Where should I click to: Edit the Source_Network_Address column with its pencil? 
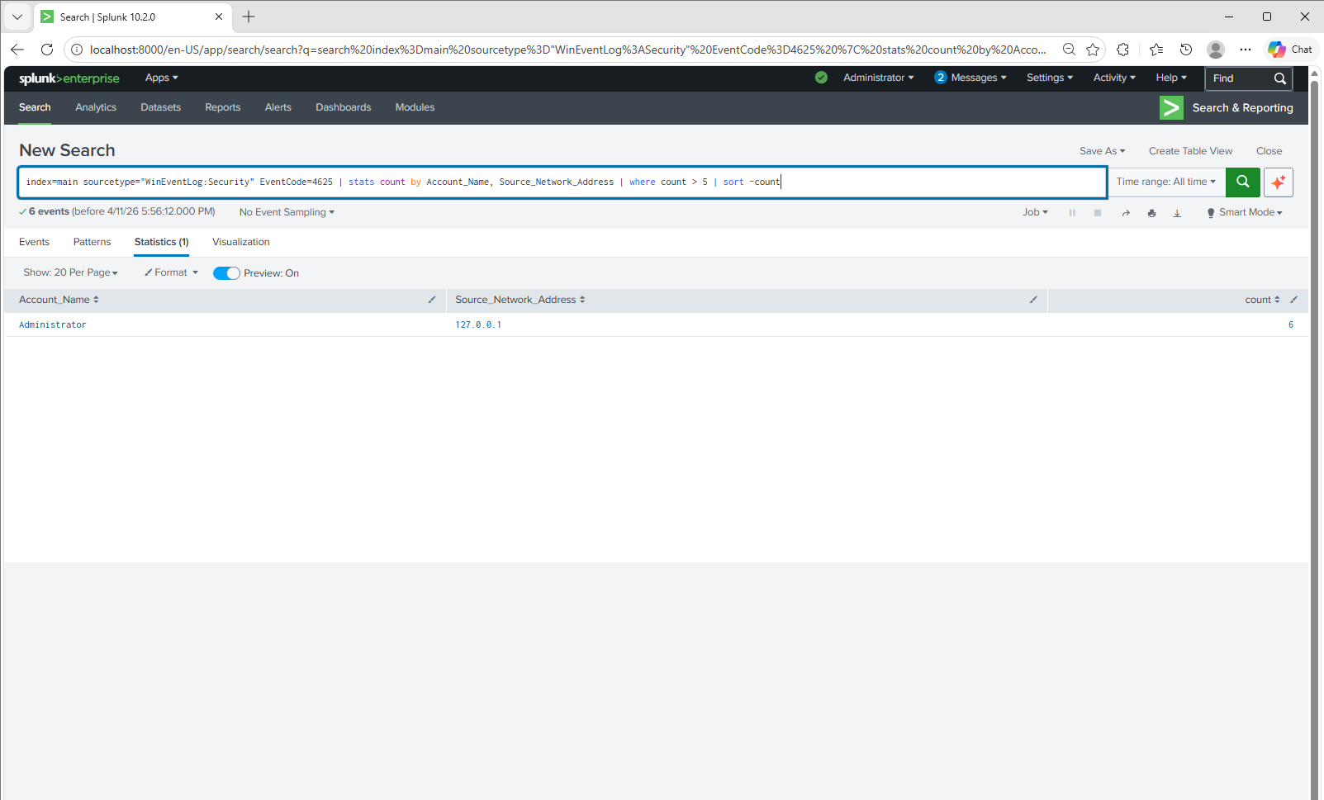click(1033, 300)
